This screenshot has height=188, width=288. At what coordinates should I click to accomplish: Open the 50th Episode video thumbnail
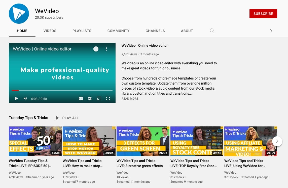35,141
